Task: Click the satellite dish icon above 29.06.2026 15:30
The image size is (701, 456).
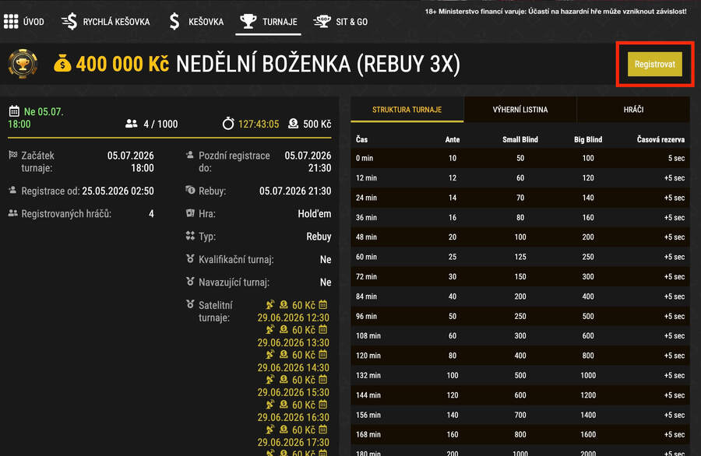Action: pyautogui.click(x=269, y=380)
